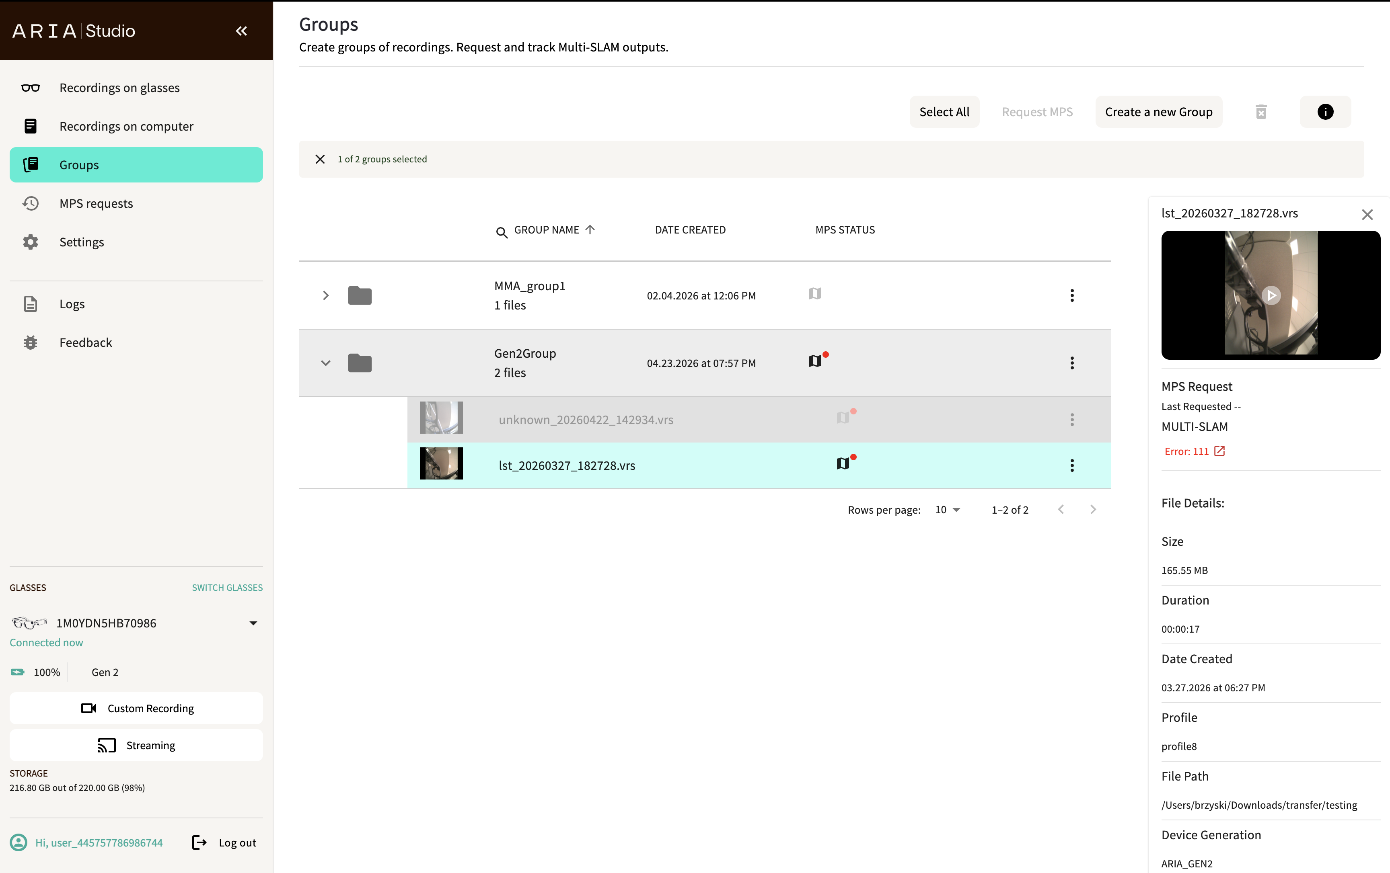Click user profile Hi, user_445757786986744
Screen dimensions: 1390x873
(x=86, y=843)
